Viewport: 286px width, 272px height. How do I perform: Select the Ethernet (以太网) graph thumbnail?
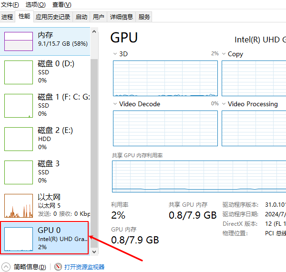19,205
